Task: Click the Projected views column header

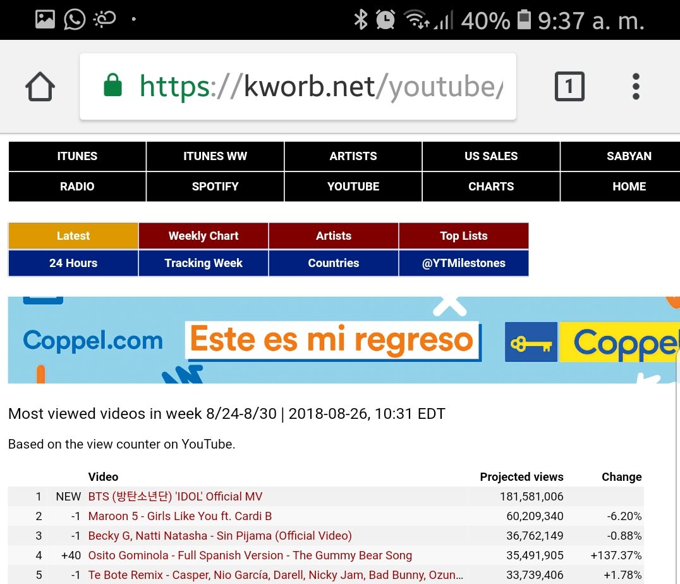Action: pos(522,476)
